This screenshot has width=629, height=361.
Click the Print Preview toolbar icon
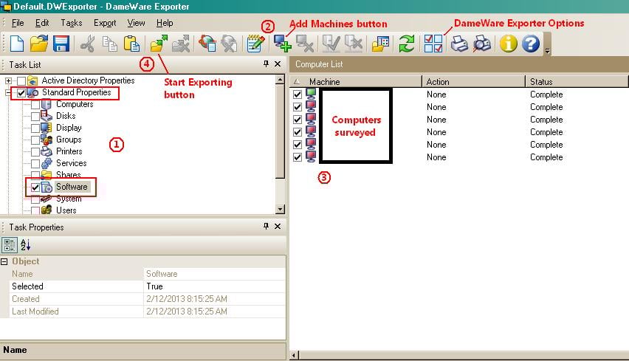(x=482, y=44)
